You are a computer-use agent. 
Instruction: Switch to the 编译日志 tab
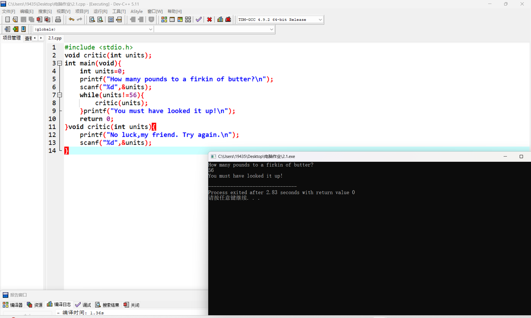59,304
